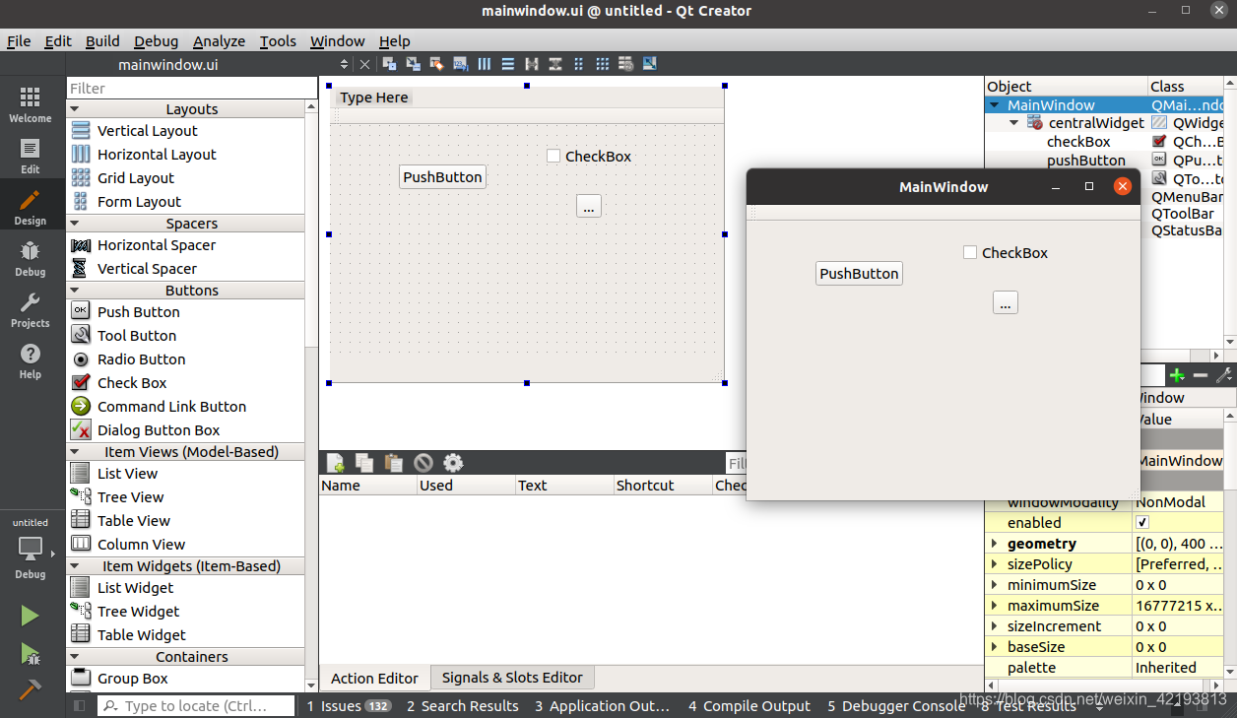Activate Edit Tab Order mode in the toolbar
Image resolution: width=1237 pixels, height=718 pixels.
pos(460,64)
